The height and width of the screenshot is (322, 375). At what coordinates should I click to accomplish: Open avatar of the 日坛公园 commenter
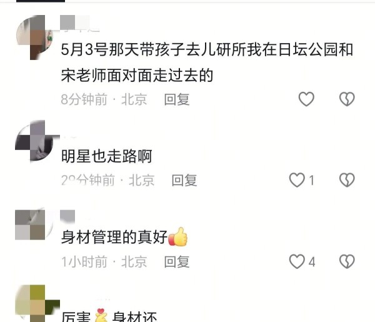34,36
